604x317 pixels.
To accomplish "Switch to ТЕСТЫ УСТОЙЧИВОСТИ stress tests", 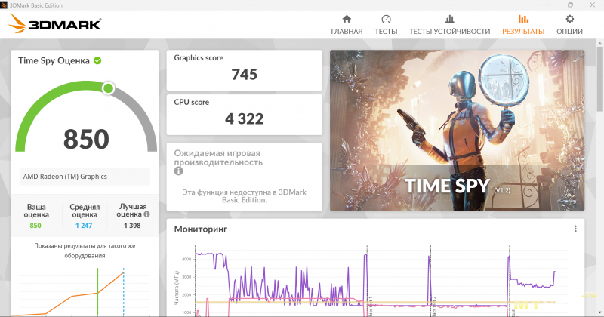I will [x=449, y=25].
